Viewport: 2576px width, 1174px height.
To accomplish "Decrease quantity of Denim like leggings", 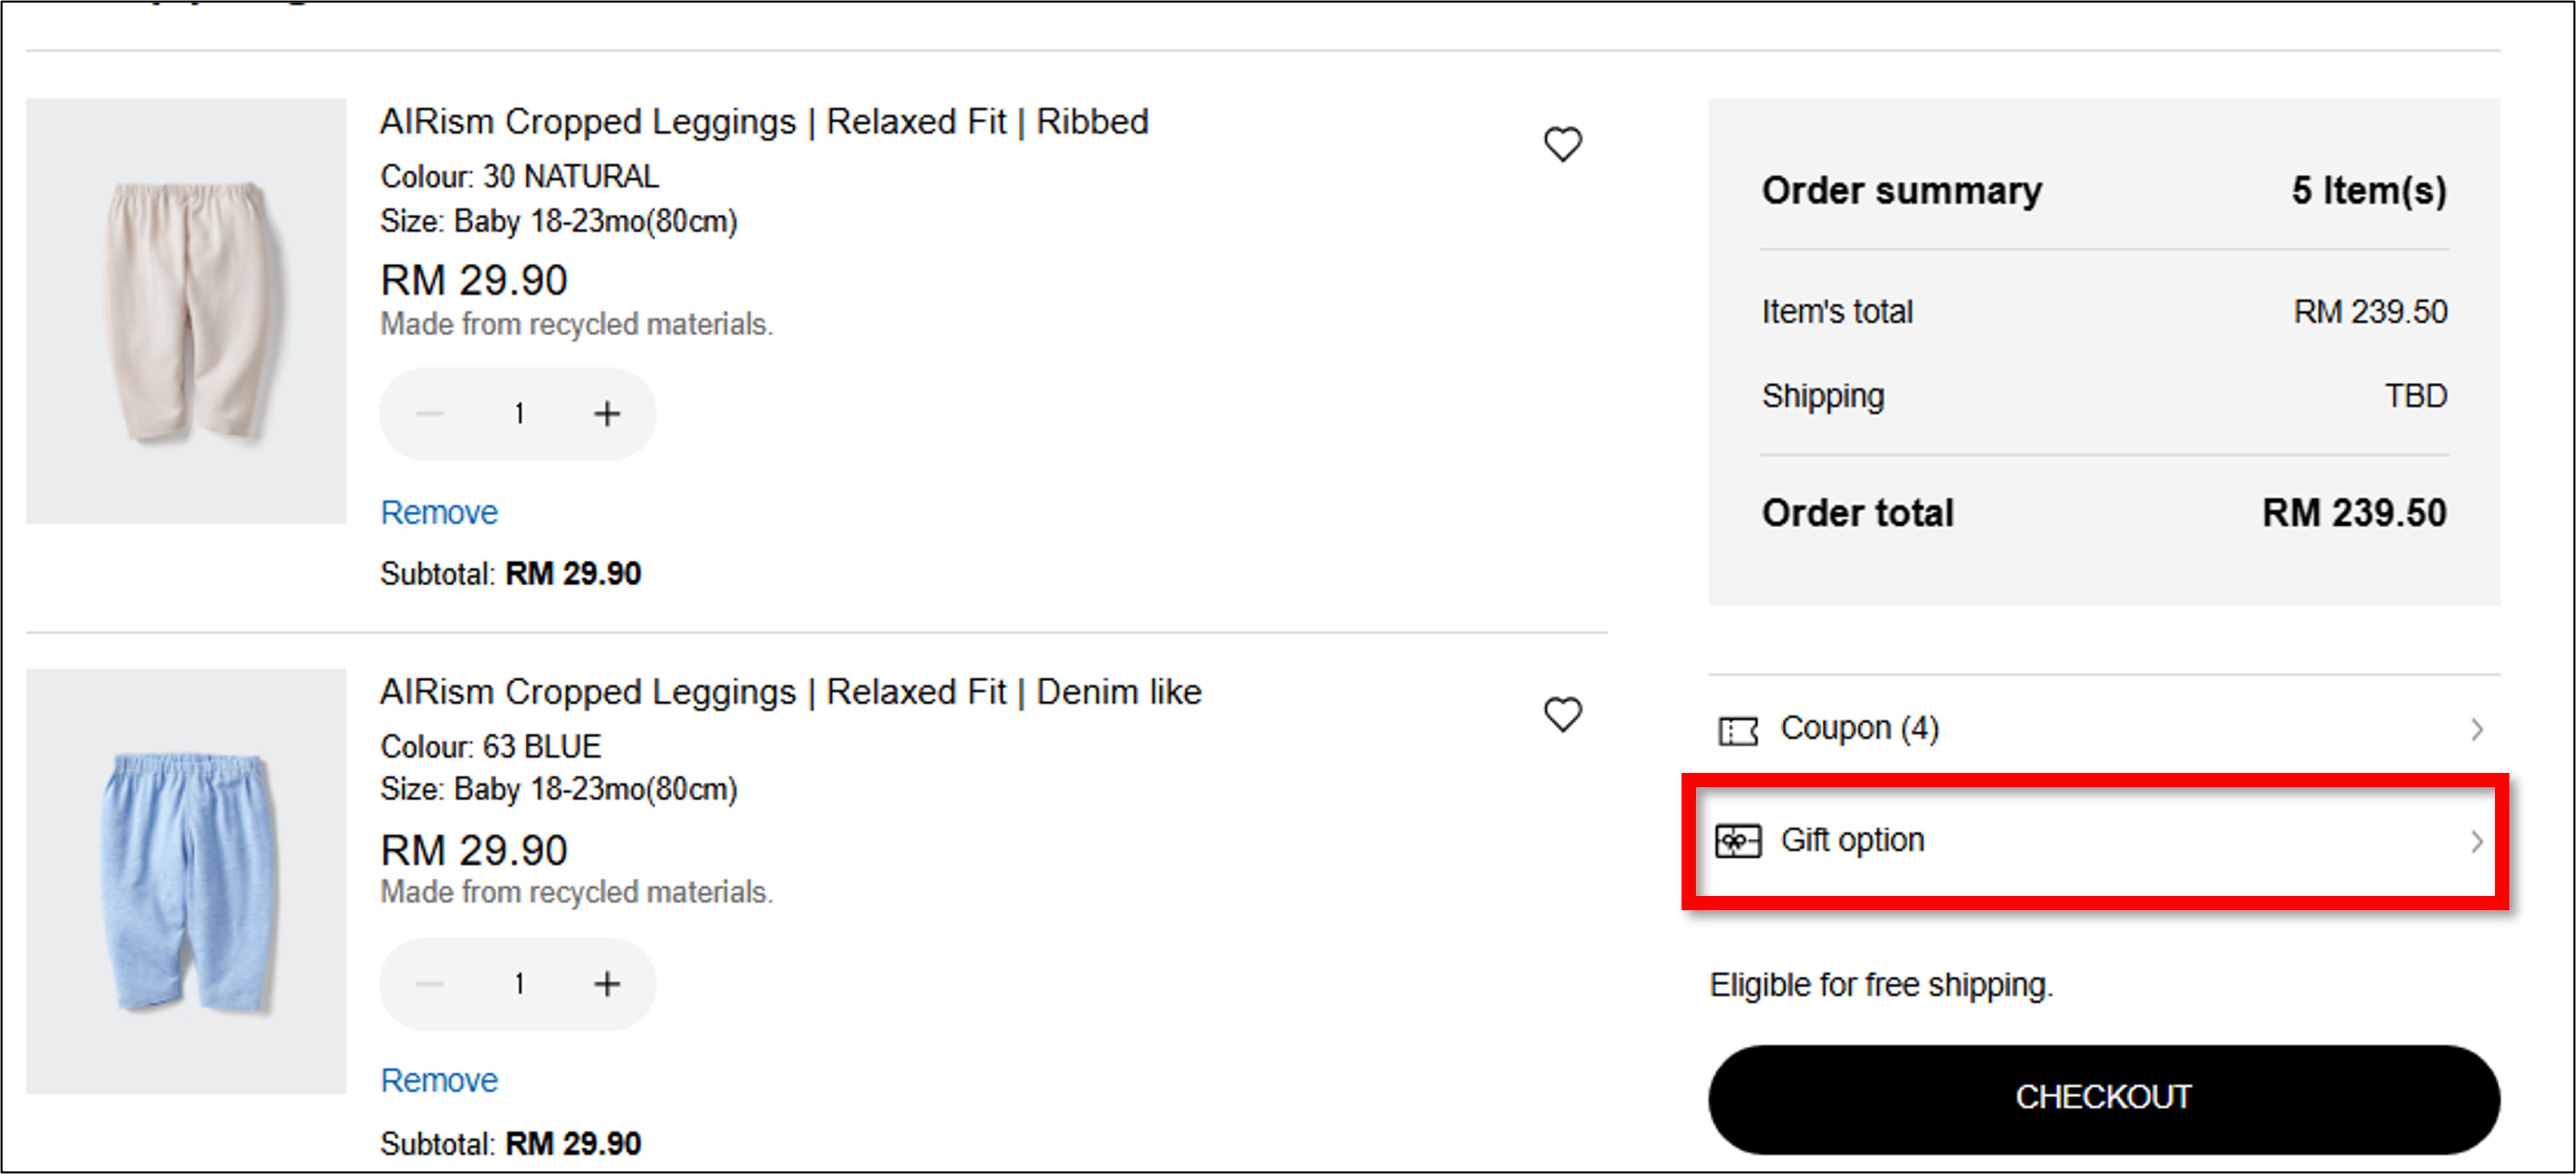I will [x=430, y=984].
